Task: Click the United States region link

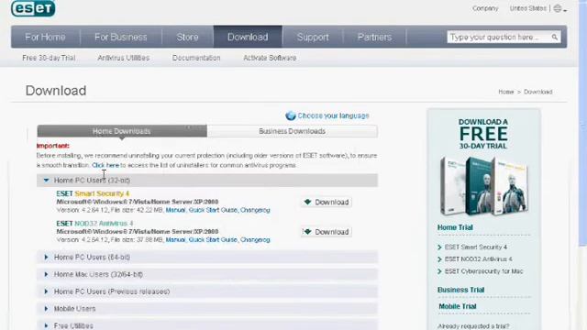Action: (x=528, y=8)
